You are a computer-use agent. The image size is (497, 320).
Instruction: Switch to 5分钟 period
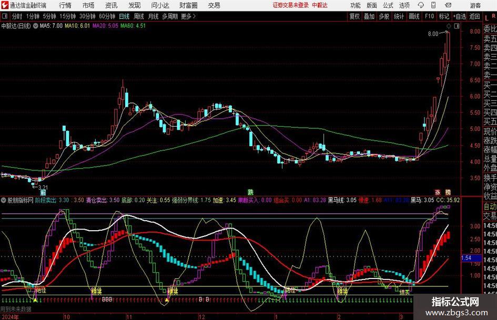49,16
